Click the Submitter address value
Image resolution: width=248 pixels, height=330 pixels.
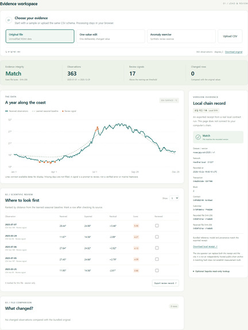203,210
